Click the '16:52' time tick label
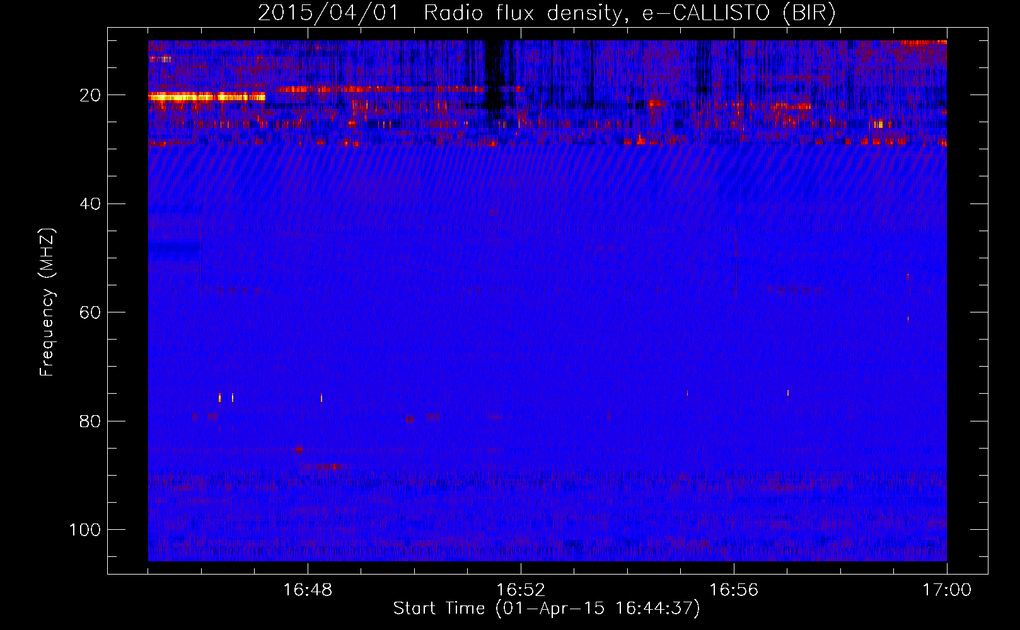This screenshot has width=1020, height=630. pyautogui.click(x=521, y=590)
